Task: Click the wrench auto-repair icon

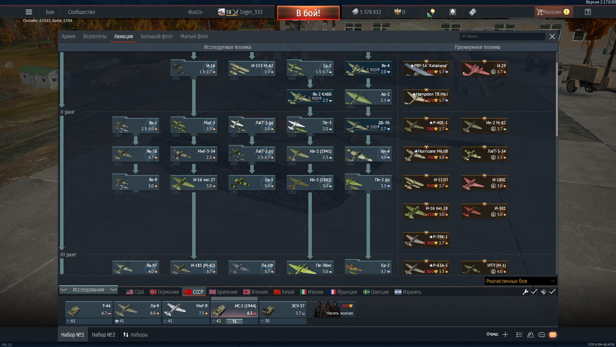Action: click(x=525, y=292)
